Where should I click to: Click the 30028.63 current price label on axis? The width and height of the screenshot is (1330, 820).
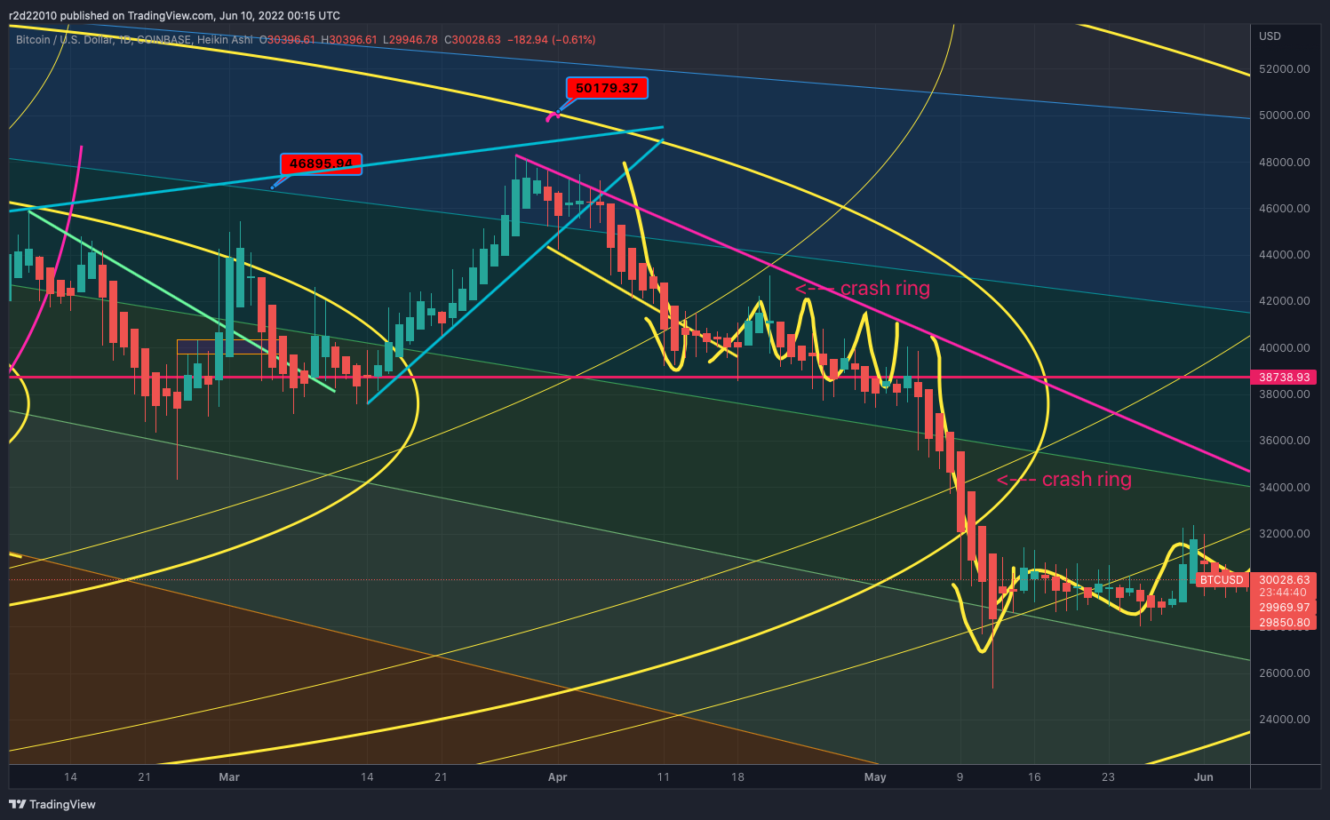tap(1285, 580)
